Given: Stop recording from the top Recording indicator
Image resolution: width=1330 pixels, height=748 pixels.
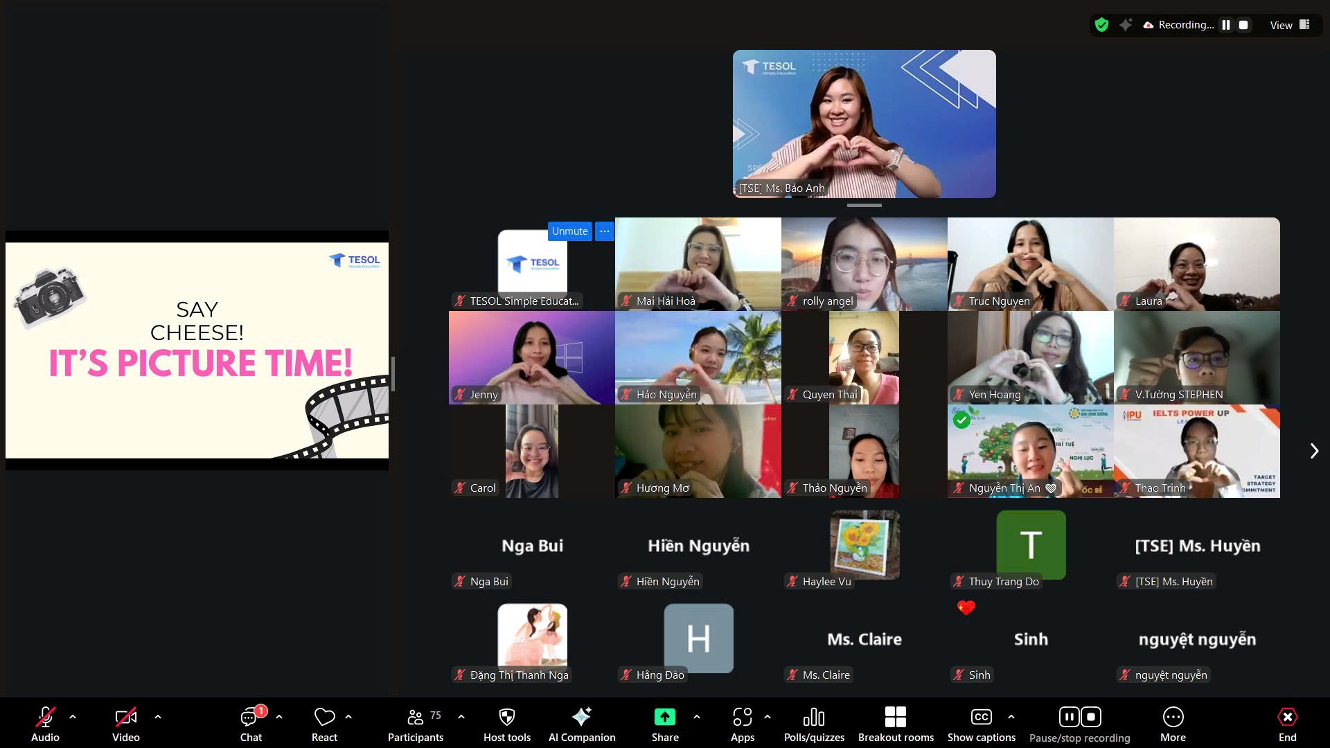Looking at the screenshot, I should (x=1243, y=25).
